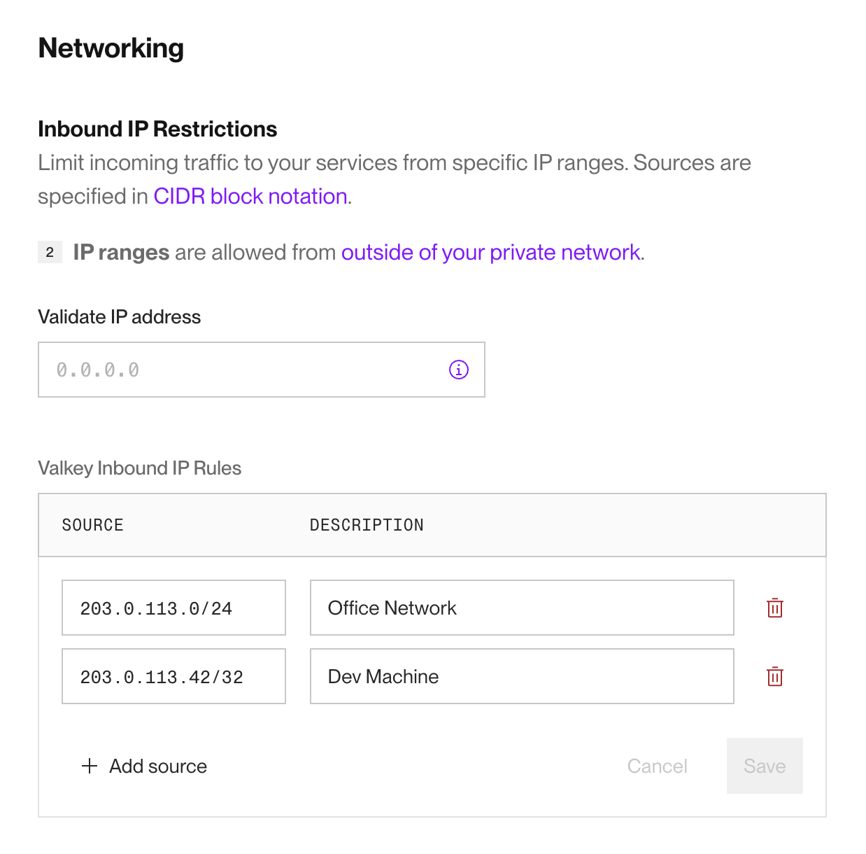
Task: Edit the Office Network description field
Action: coord(521,608)
